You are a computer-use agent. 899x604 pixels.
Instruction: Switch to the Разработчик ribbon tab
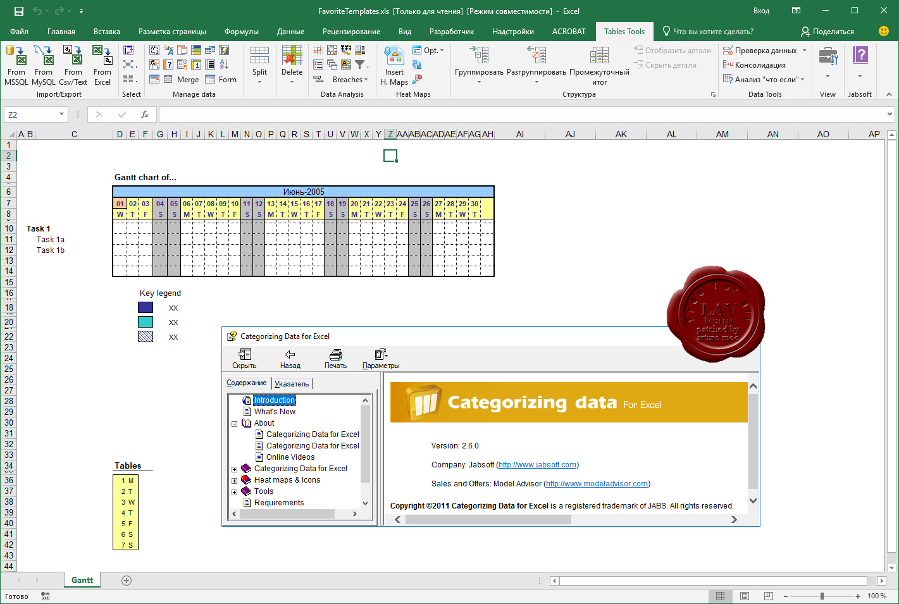coord(452,32)
